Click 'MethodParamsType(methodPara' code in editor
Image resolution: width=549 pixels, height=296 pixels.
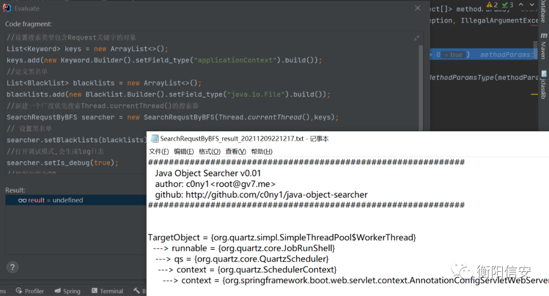[484, 78]
